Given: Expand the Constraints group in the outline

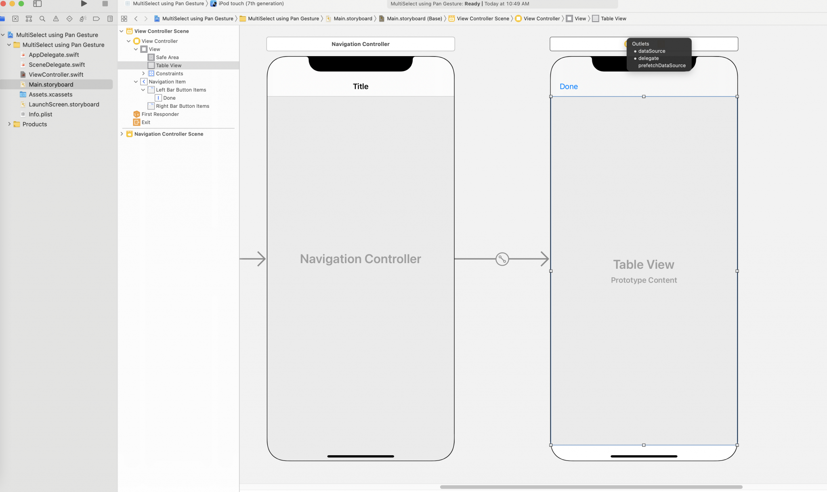Looking at the screenshot, I should [x=144, y=73].
